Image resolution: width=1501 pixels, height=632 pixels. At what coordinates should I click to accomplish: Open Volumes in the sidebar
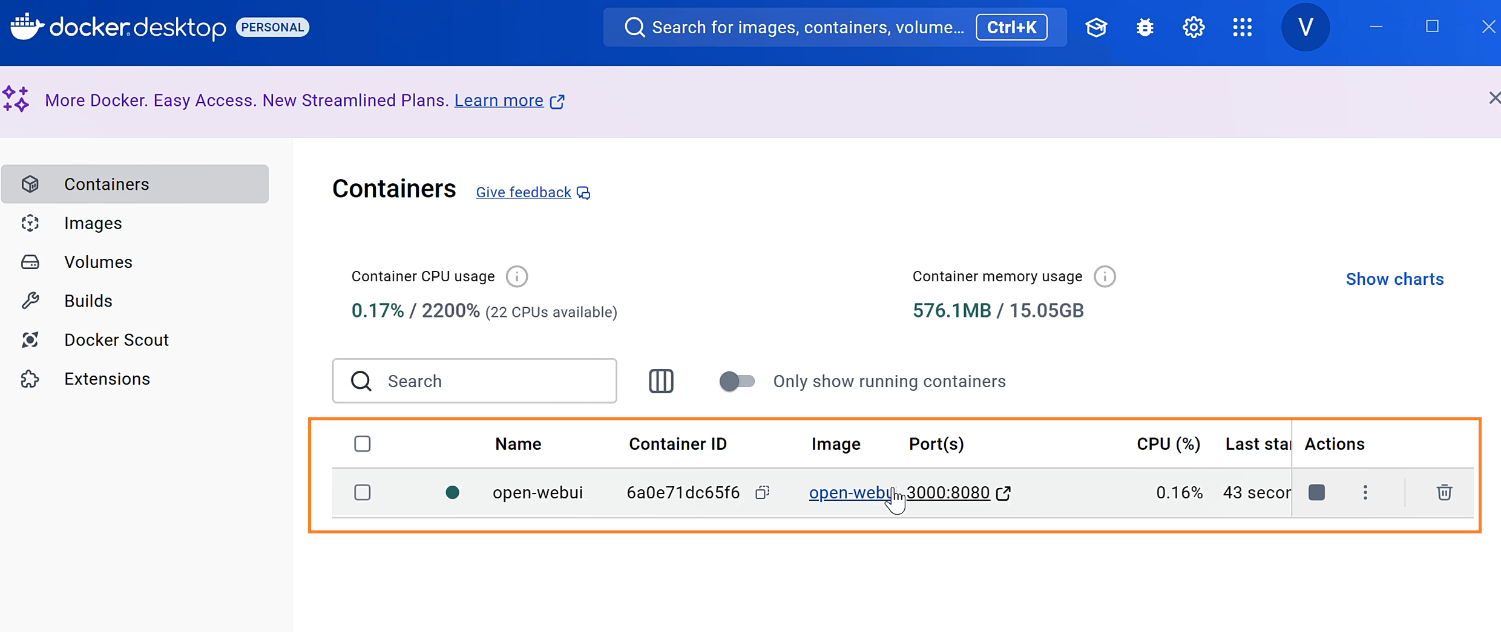135,262
